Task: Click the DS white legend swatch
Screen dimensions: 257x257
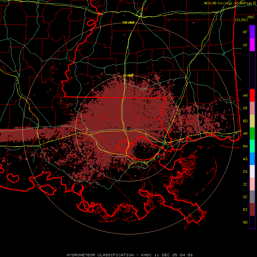Action: 252,171
